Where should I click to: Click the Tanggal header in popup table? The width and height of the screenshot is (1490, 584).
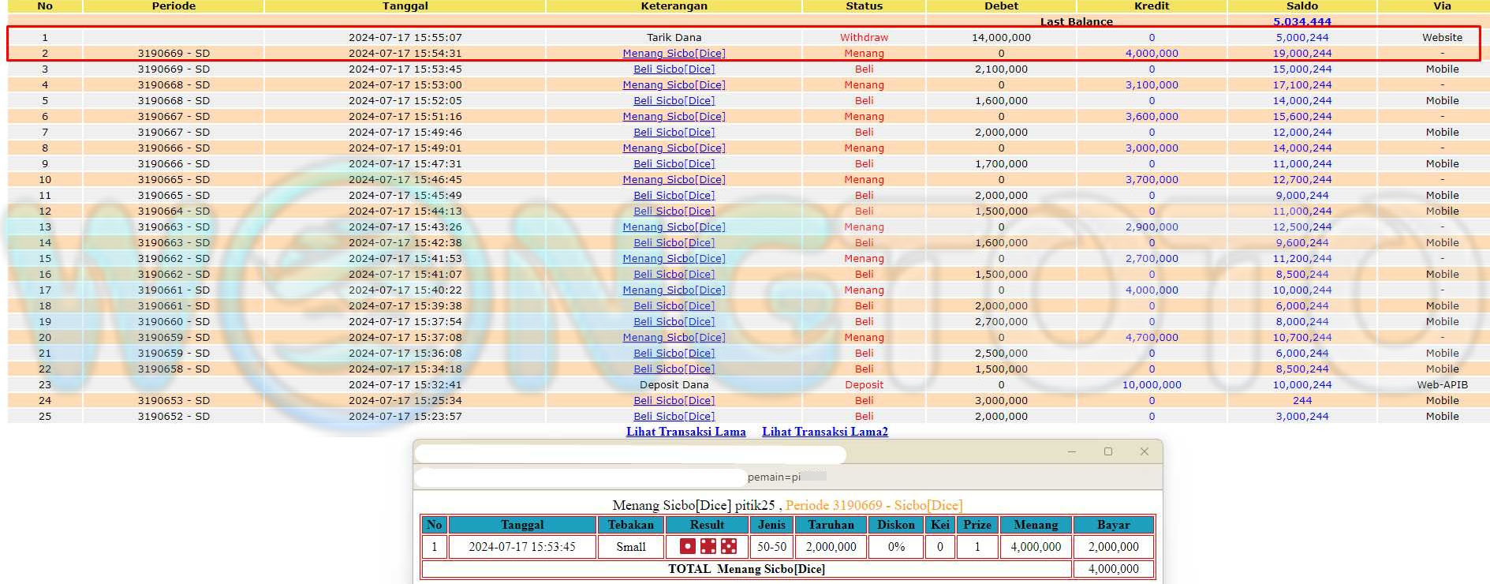click(521, 525)
